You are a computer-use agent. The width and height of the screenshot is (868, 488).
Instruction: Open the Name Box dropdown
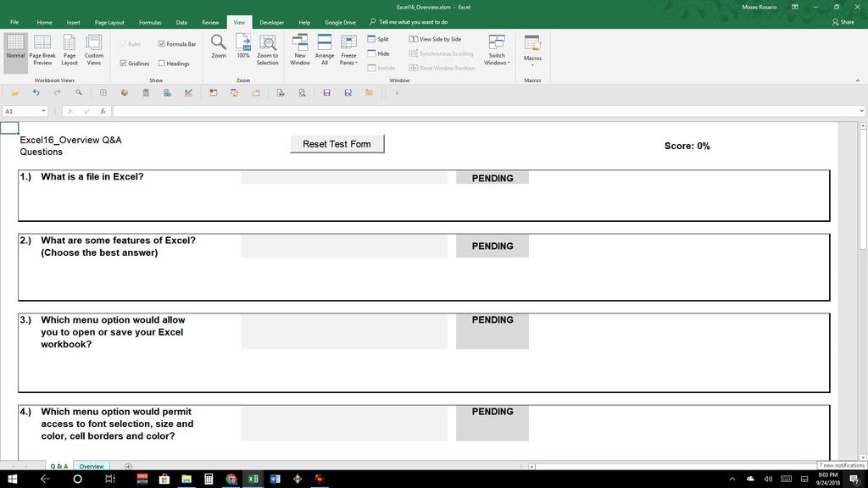(x=43, y=111)
